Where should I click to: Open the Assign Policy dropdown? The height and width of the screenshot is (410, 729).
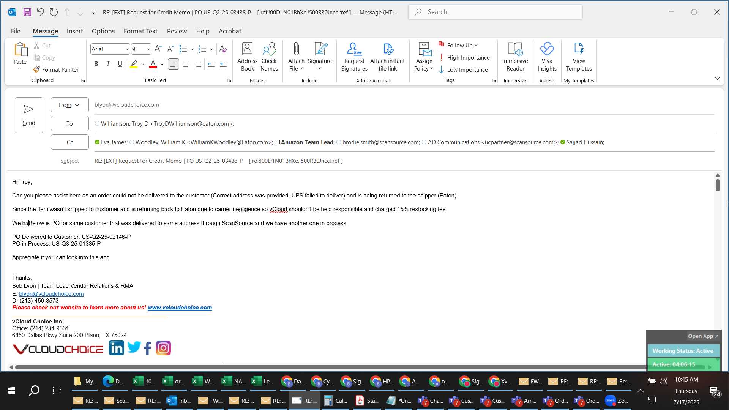pyautogui.click(x=424, y=65)
